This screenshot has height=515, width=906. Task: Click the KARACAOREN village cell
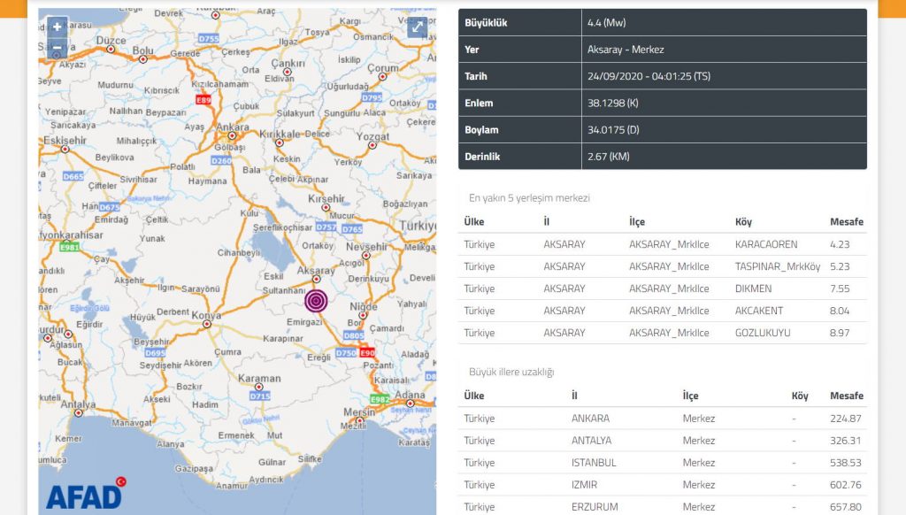pos(765,244)
